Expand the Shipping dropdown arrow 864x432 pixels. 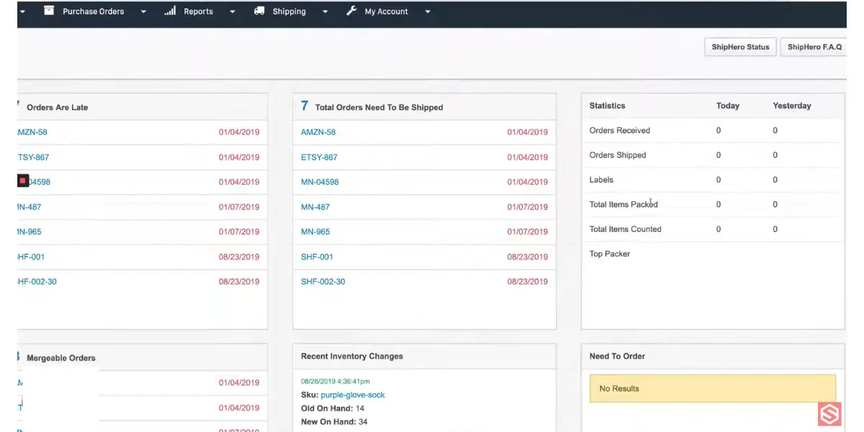coord(325,12)
